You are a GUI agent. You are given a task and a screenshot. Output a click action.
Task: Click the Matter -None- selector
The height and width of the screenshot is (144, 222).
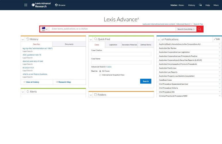click(x=177, y=5)
